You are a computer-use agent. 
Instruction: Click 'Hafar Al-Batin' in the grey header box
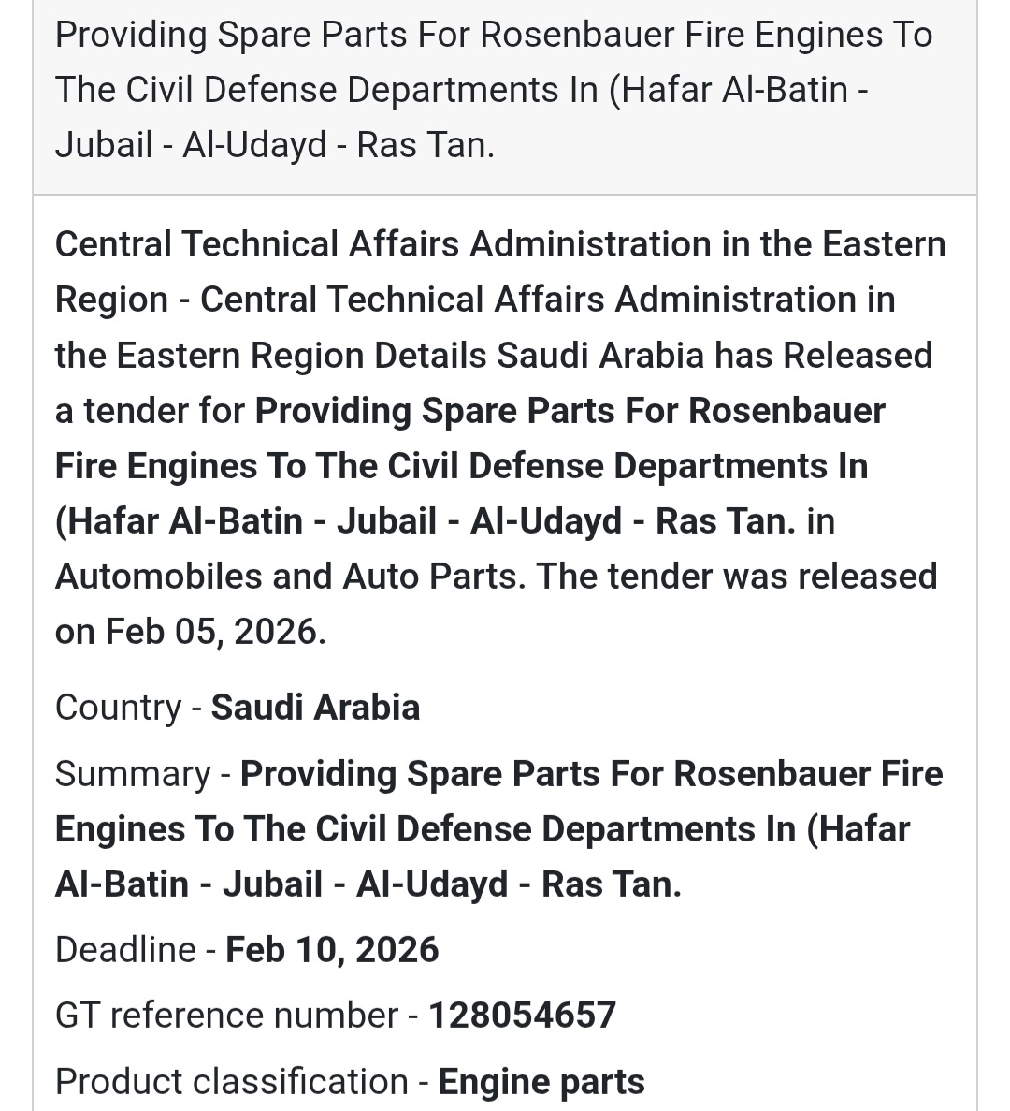point(733,91)
